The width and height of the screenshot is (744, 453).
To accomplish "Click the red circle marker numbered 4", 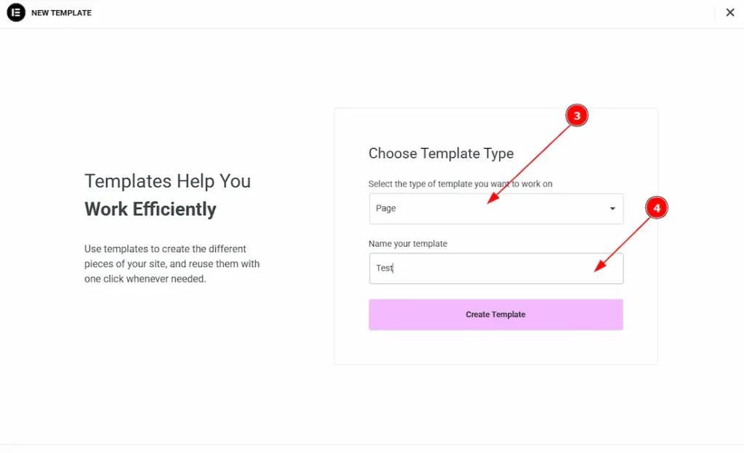I will coord(656,208).
